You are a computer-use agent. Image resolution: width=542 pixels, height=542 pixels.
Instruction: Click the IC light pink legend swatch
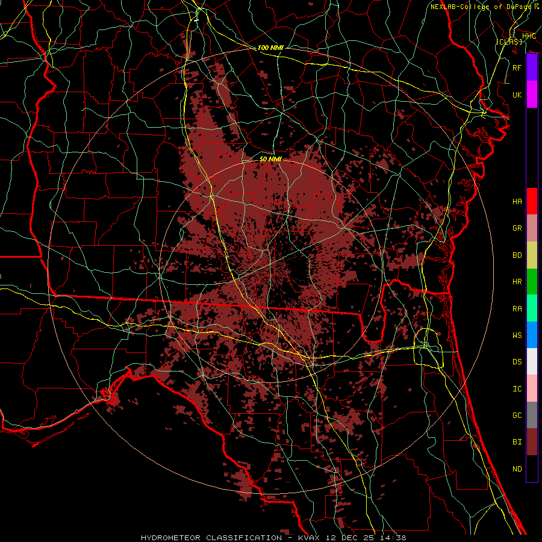pos(532,388)
